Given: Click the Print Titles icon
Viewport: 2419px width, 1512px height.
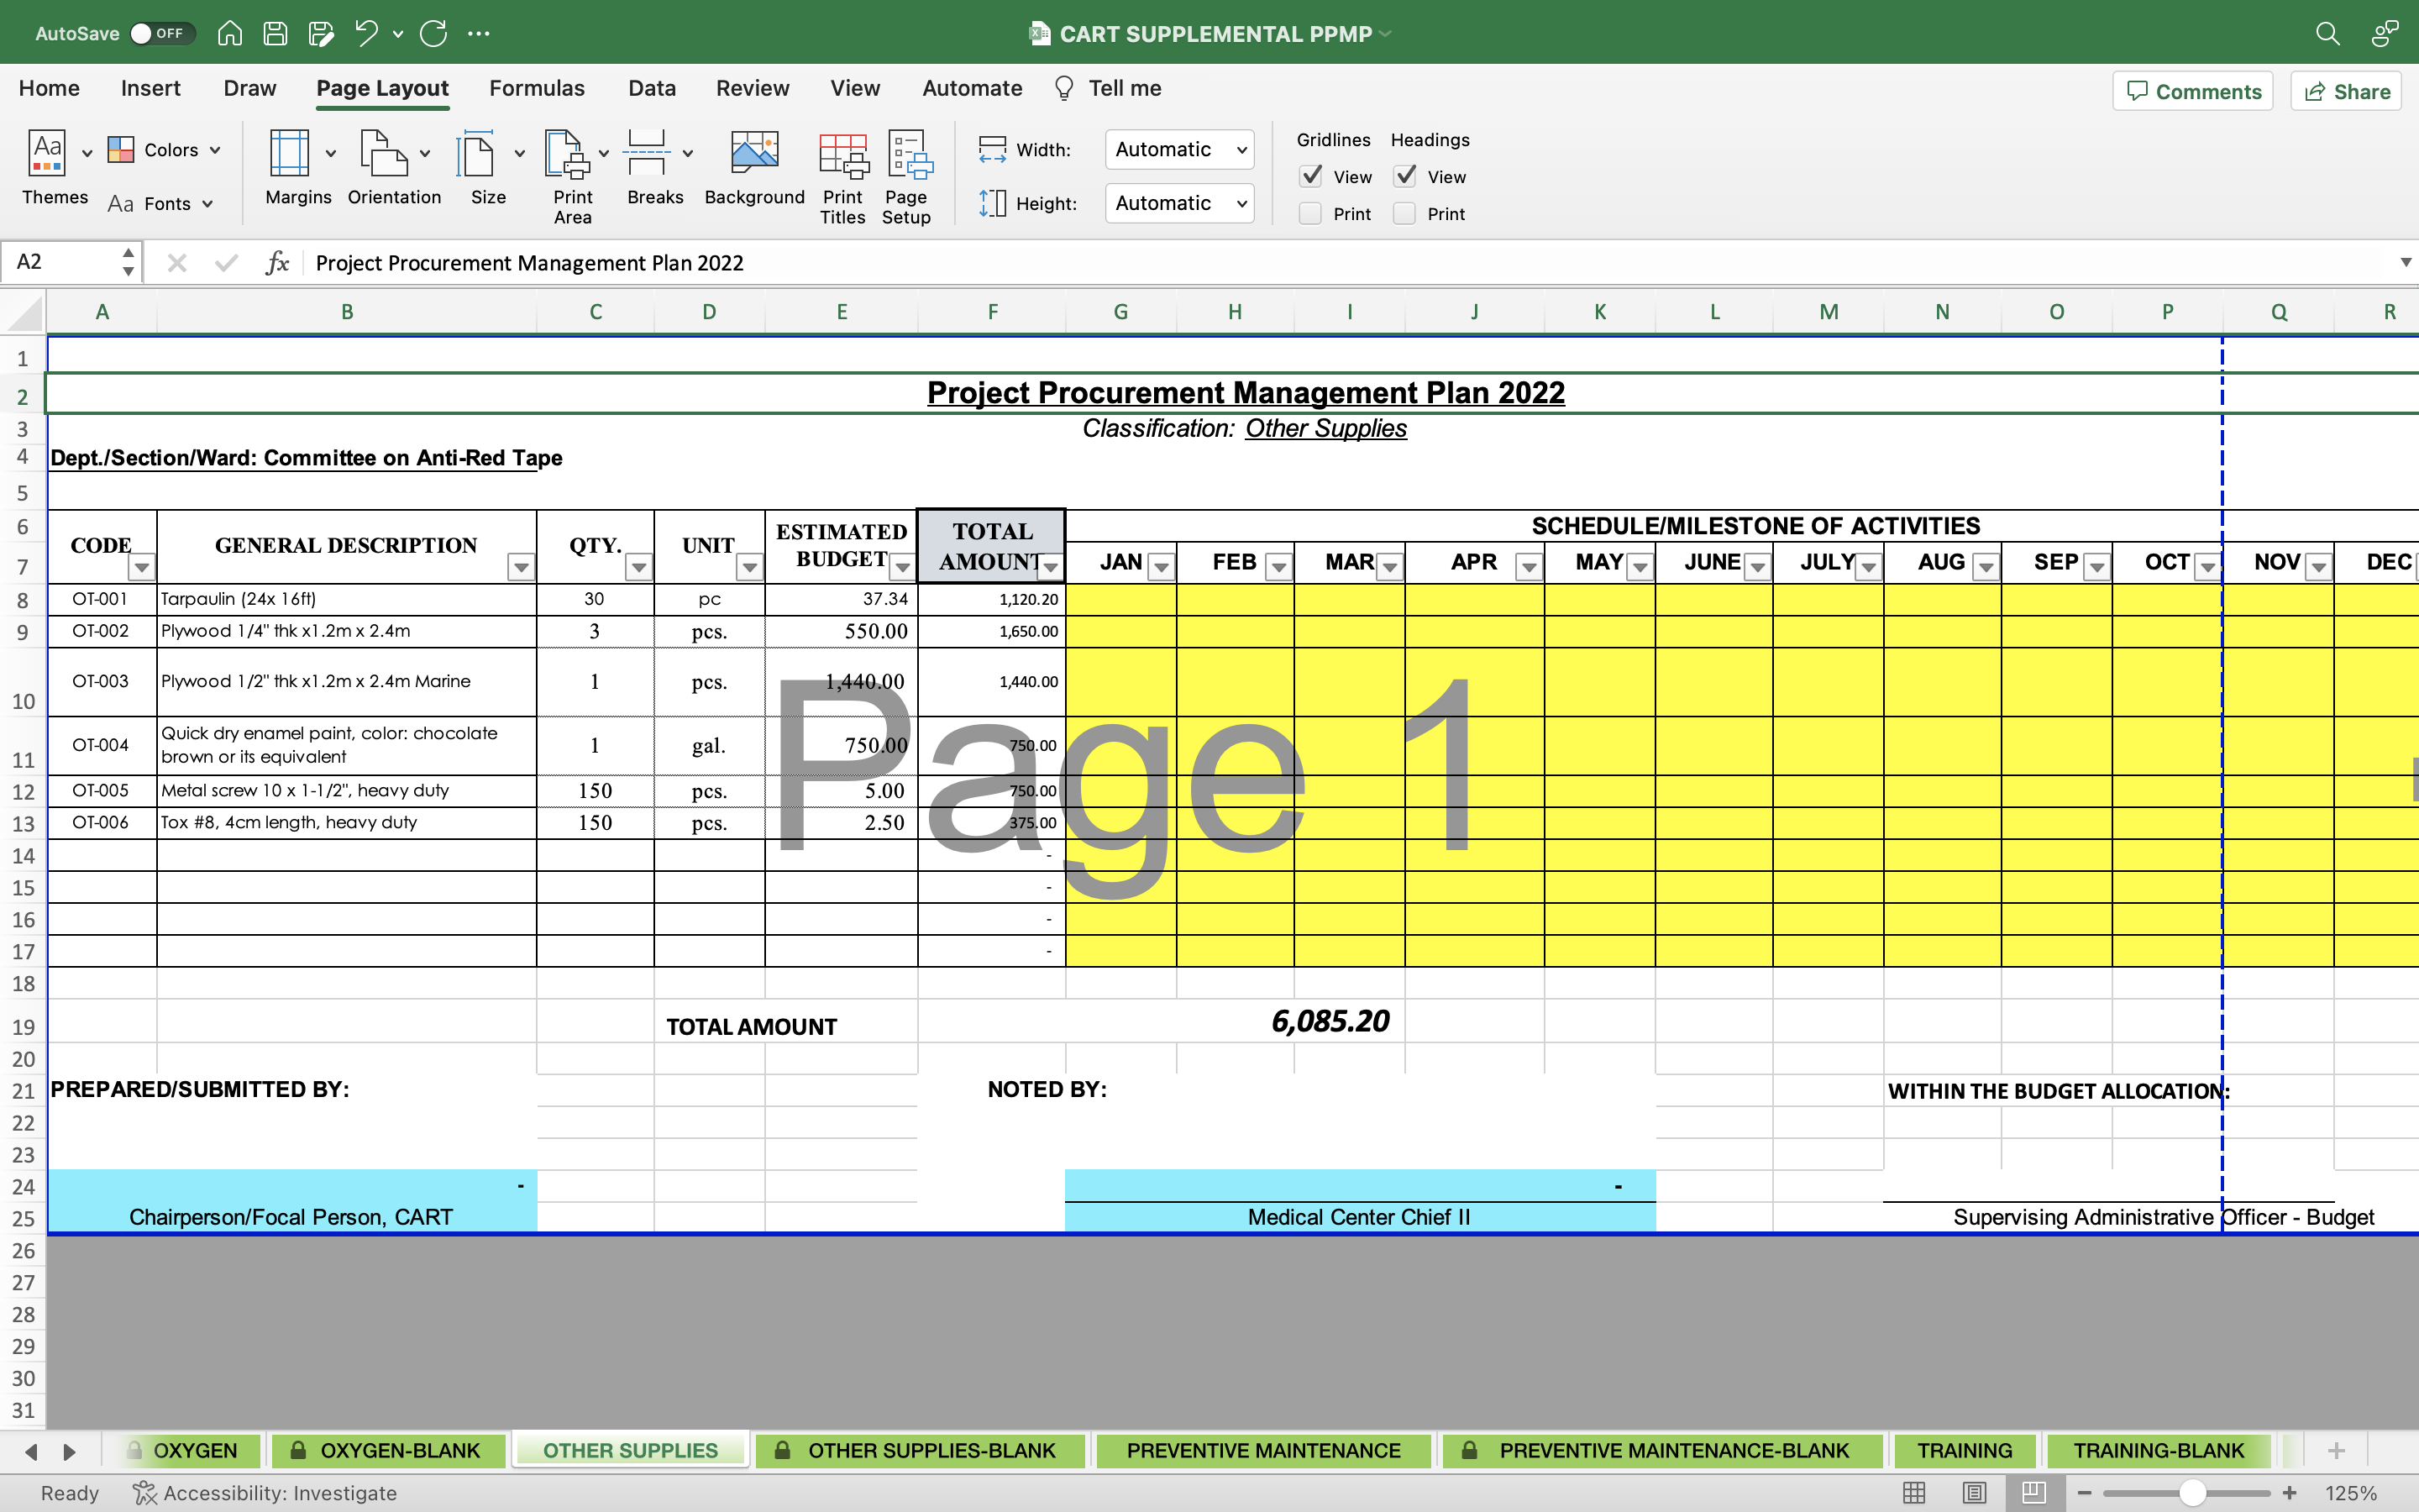Looking at the screenshot, I should coord(842,155).
